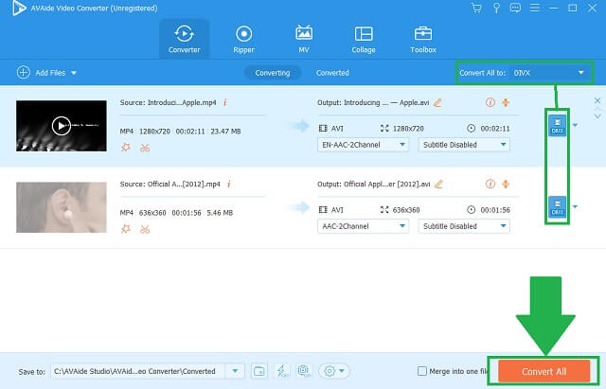Open the EN-AAC-2Channel audio dropdown
This screenshot has width=606, height=389.
tap(363, 145)
